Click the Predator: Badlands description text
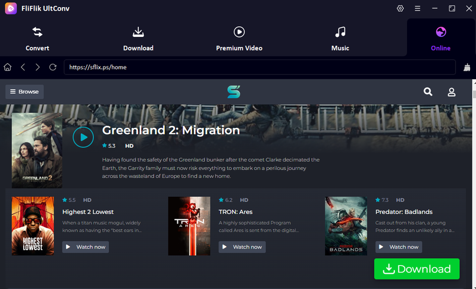This screenshot has height=289, width=476. pos(415,227)
